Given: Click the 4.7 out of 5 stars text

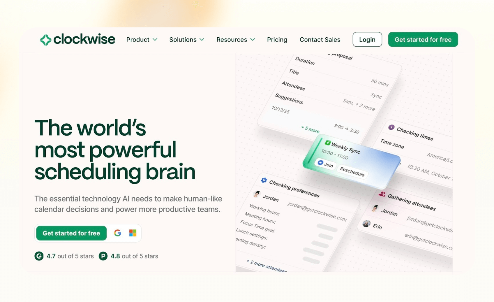Looking at the screenshot, I should 70,256.
